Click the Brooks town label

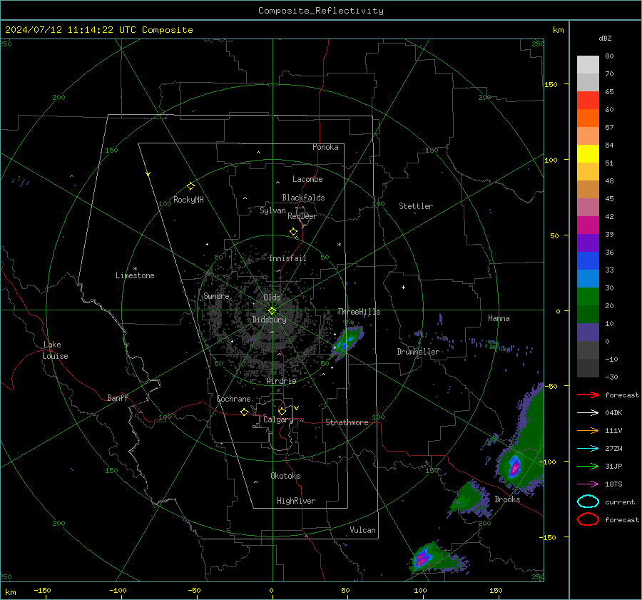[507, 499]
